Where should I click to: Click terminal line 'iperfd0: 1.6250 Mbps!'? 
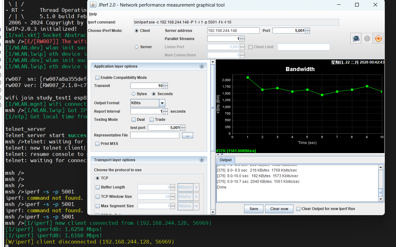pos(54,229)
